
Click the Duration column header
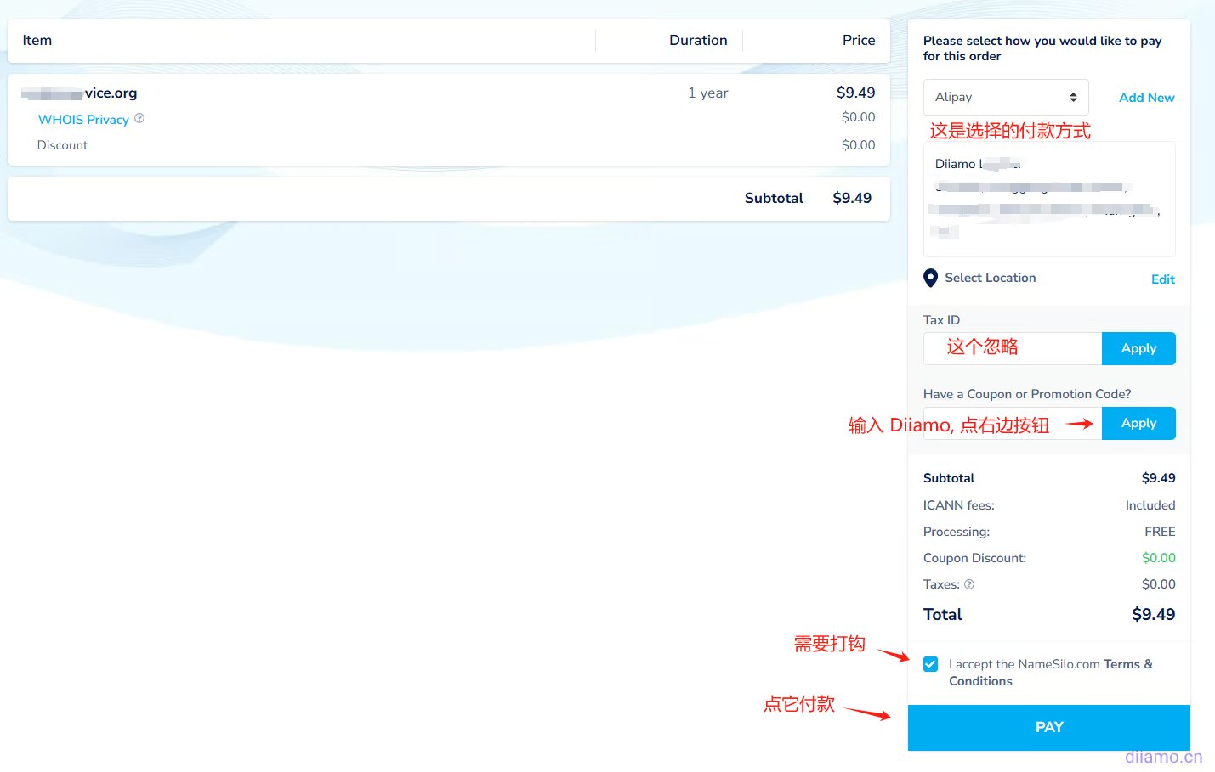coord(698,40)
